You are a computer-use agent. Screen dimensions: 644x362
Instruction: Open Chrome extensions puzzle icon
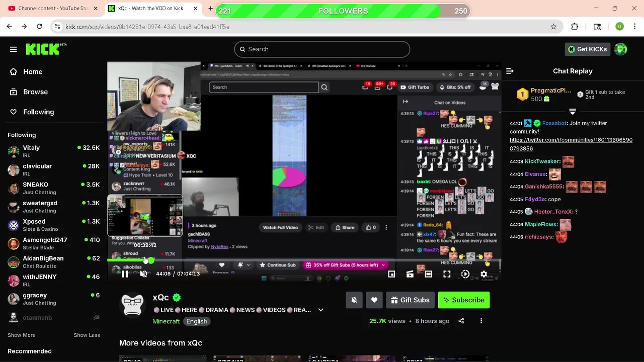point(575,27)
